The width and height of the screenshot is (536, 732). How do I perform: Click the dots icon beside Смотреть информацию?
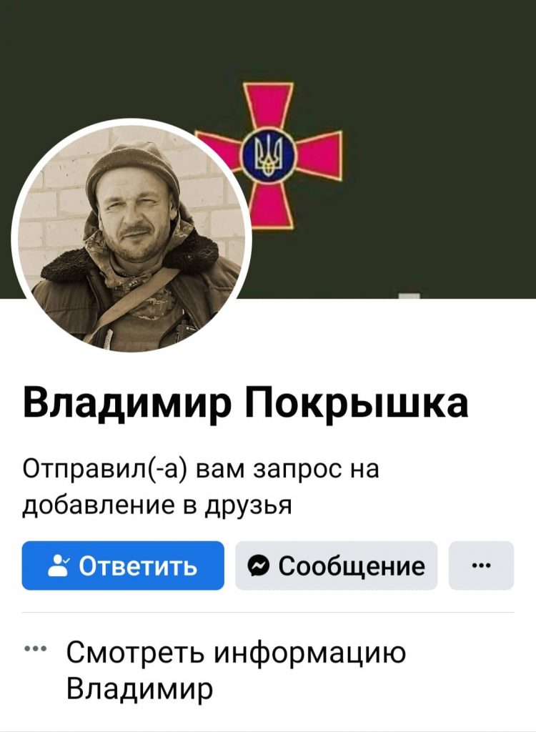tap(35, 648)
